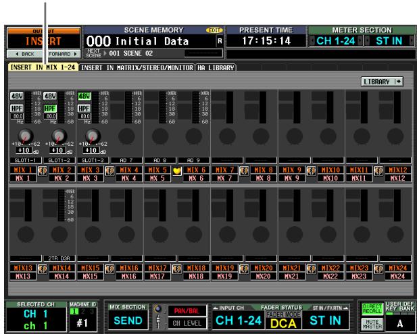The width and height of the screenshot is (417, 334).
Task: Click CH LEVEL mode in Mix Section
Action: coord(187,323)
